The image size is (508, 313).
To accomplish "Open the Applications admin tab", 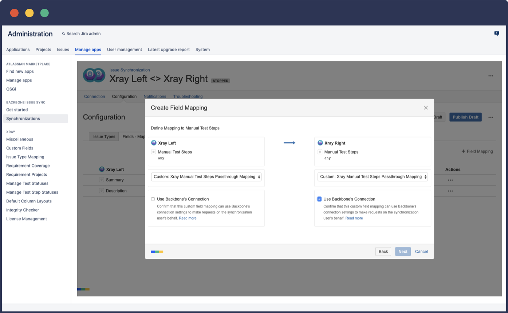I will (x=18, y=49).
